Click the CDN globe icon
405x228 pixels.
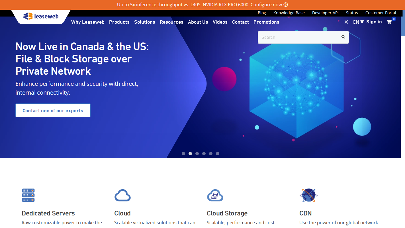[308, 195]
